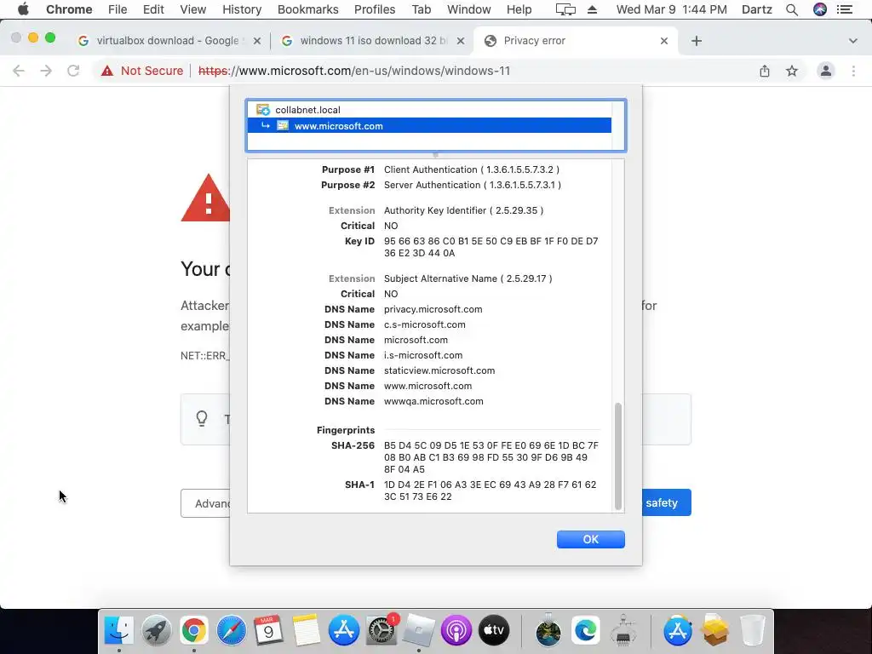The width and height of the screenshot is (872, 654).
Task: Click the Spotlight search icon
Action: [x=791, y=9]
